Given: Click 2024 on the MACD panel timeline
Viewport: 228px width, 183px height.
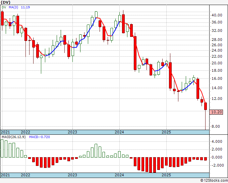Looking at the screenshot, I should click(x=119, y=175).
